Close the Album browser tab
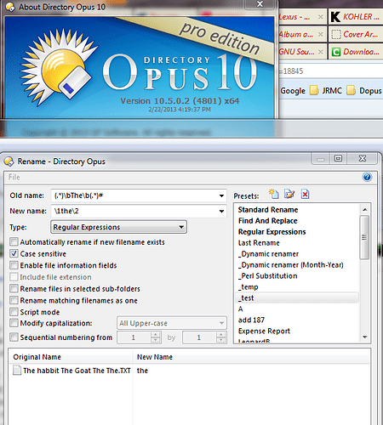 pyautogui.click(x=321, y=35)
